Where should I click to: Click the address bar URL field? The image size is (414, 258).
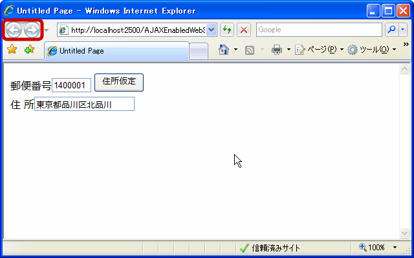[132, 30]
